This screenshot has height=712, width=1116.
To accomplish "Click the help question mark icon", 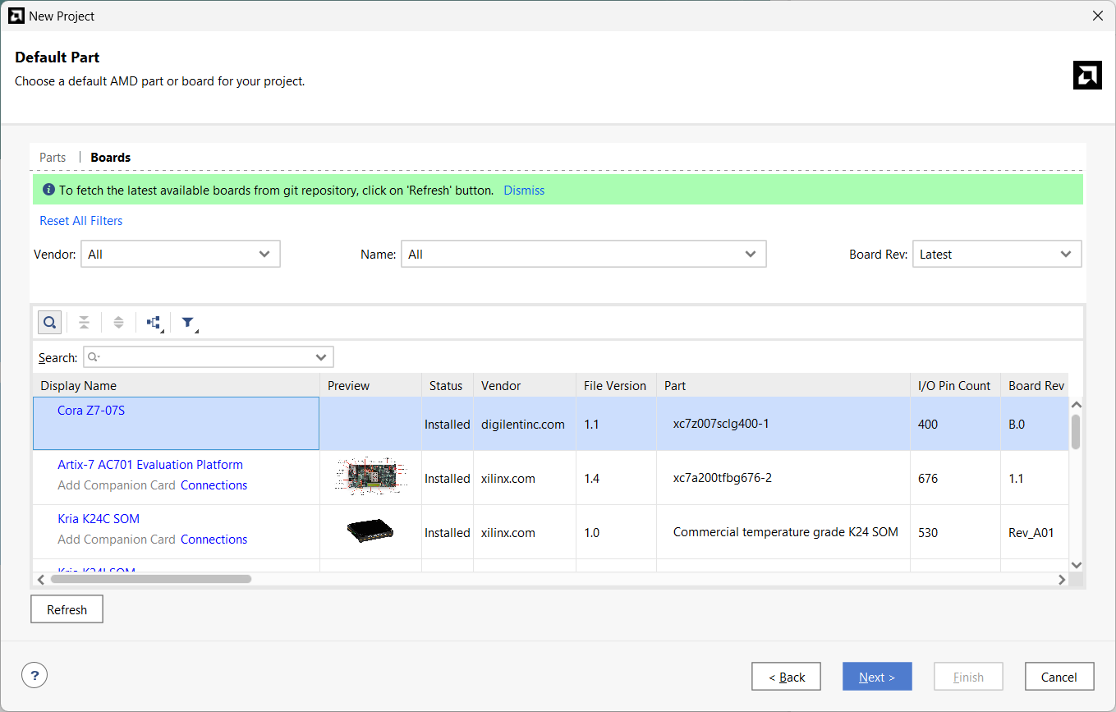I will click(34, 676).
